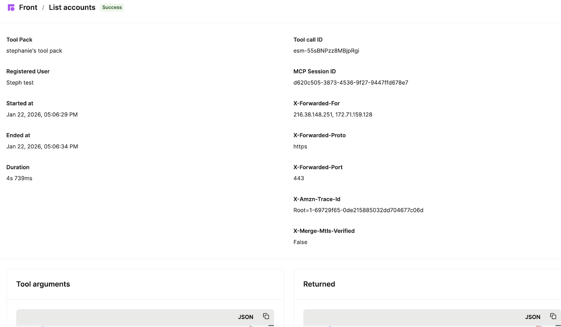
Task: Click the Returned panel header
Action: pyautogui.click(x=319, y=284)
